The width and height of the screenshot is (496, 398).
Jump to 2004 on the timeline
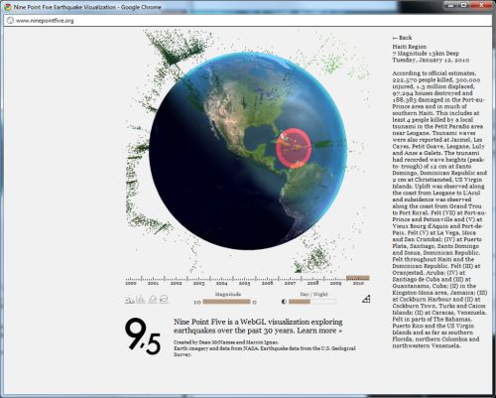point(222,283)
